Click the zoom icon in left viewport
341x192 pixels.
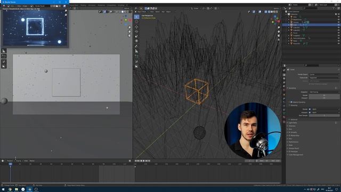[129, 28]
